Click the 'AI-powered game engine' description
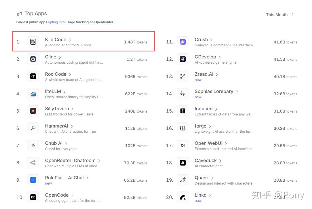 (x=216, y=62)
